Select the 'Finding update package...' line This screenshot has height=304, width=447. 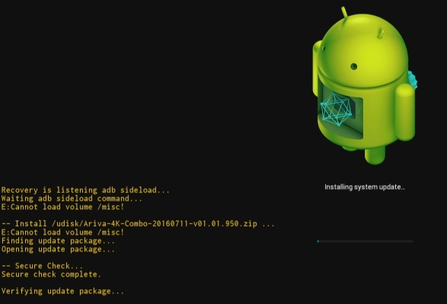tap(58, 241)
